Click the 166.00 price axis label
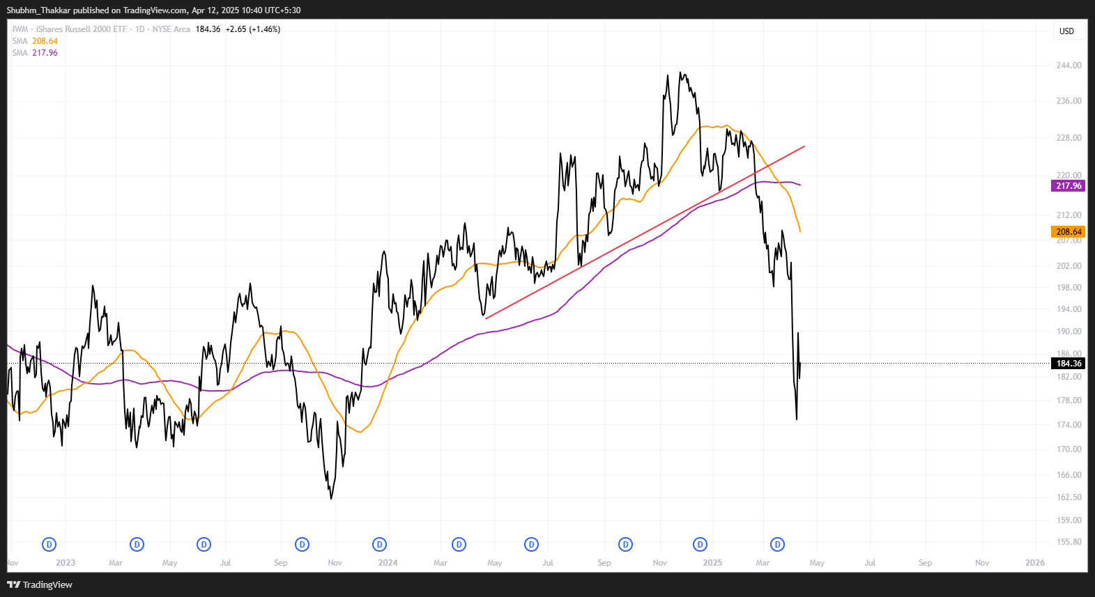This screenshot has width=1095, height=597. [1069, 475]
